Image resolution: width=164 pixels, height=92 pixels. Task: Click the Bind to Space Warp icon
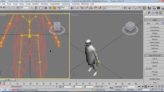pyautogui.click(x=18, y=8)
